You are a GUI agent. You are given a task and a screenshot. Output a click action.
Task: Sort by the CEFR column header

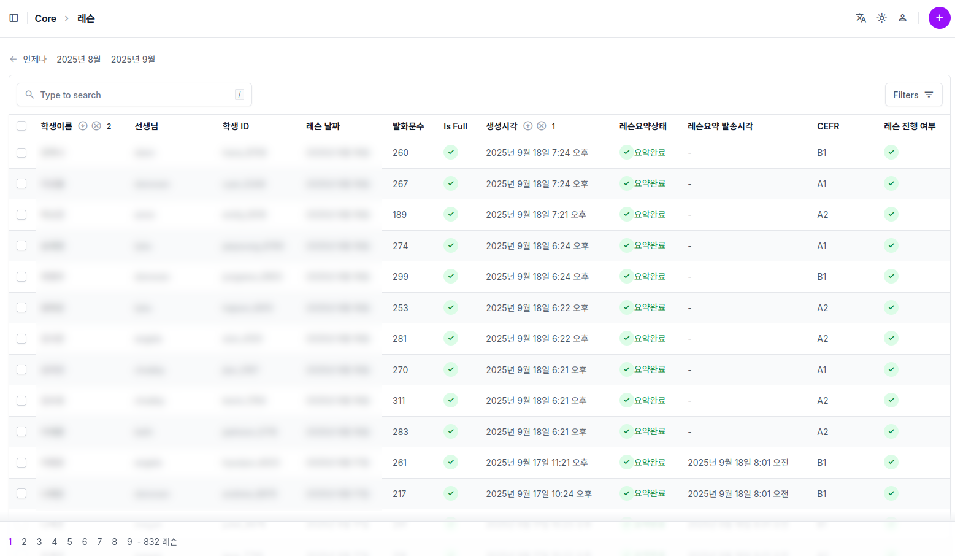click(827, 126)
